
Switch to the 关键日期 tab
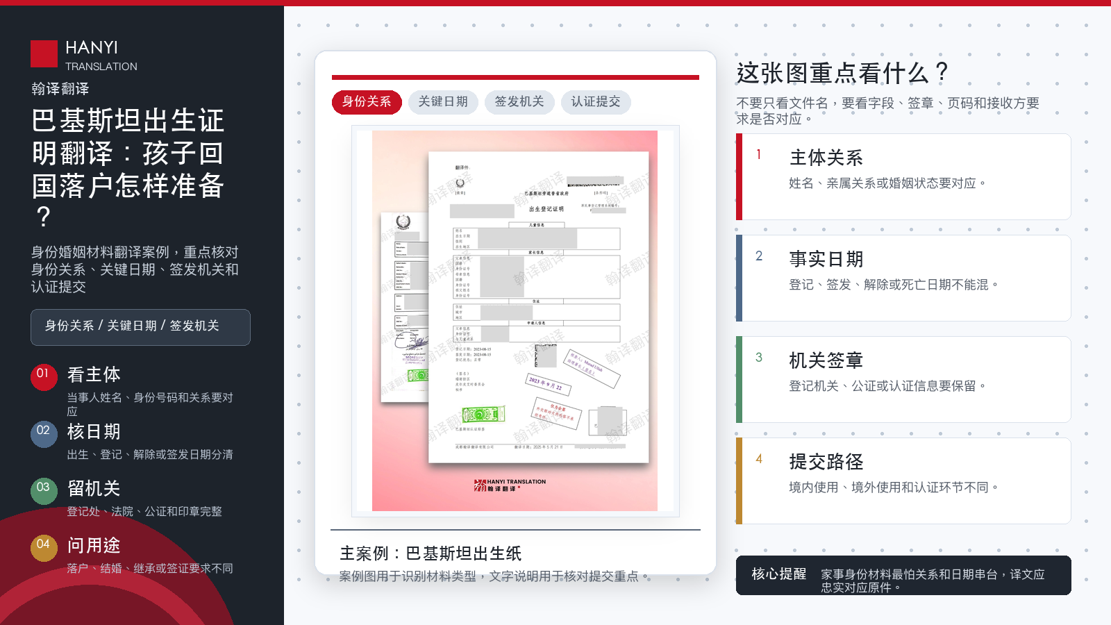pos(443,102)
